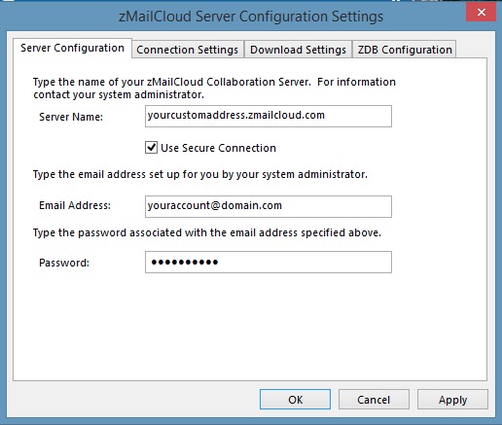This screenshot has height=425, width=502.
Task: Click into the Email Address text box
Action: click(269, 206)
